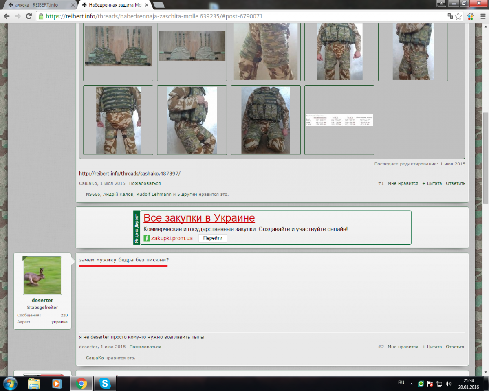
Task: Open fourth top-row thumbnail of soldier front view
Action: coord(339,51)
